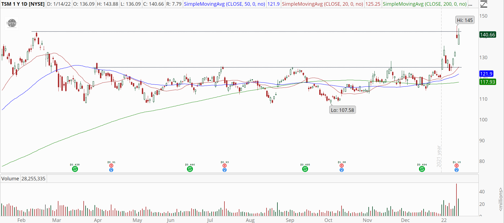Screen dimensions: 504x223
Task: Click the high value H: 143.88
Action: (107, 4)
